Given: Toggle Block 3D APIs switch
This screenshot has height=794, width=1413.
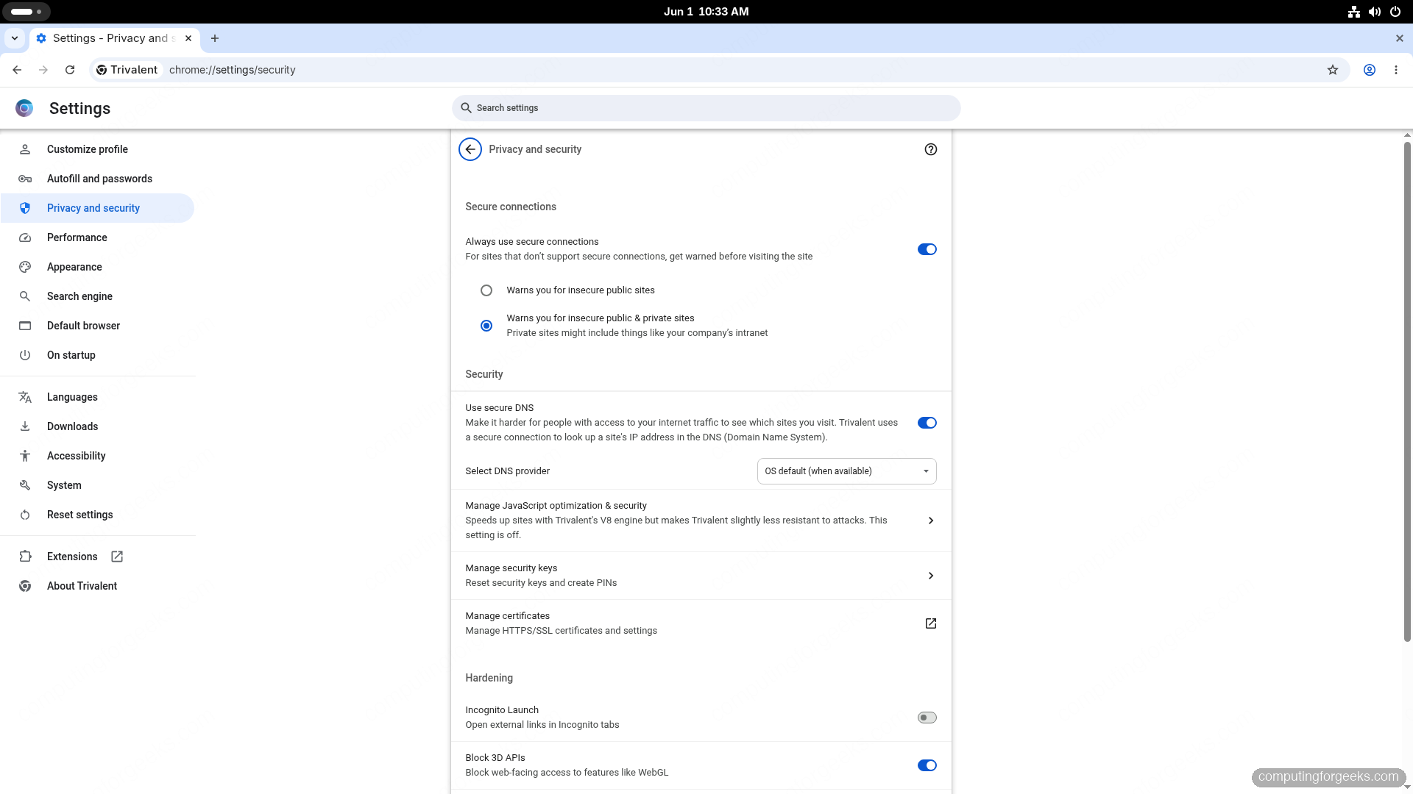Looking at the screenshot, I should (x=927, y=765).
